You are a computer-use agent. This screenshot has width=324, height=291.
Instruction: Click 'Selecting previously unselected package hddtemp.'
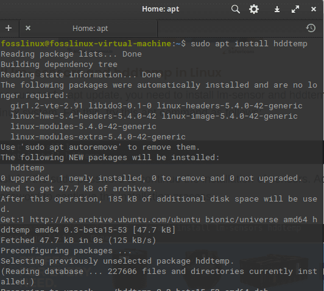coord(118,261)
